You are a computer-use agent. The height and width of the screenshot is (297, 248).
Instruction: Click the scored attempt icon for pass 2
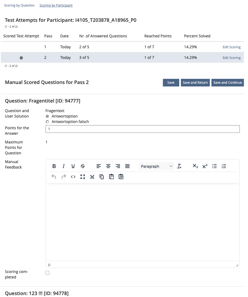(21, 58)
